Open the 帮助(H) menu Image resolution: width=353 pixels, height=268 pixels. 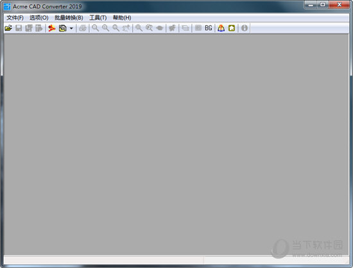(x=122, y=17)
